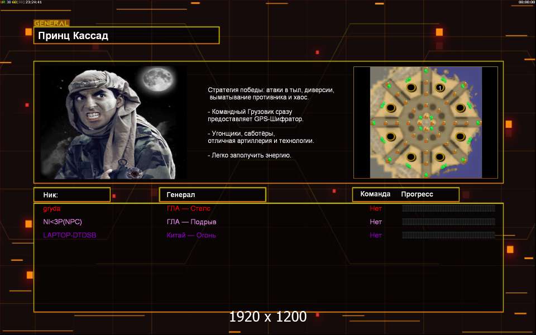Click player name NI<3P(NPC)
This screenshot has height=335, width=536.
tap(62, 222)
